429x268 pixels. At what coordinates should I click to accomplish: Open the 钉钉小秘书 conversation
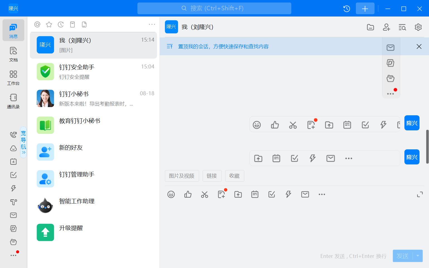[x=93, y=99]
